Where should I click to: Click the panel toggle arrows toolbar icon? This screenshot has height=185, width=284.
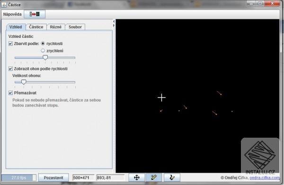click(35, 14)
